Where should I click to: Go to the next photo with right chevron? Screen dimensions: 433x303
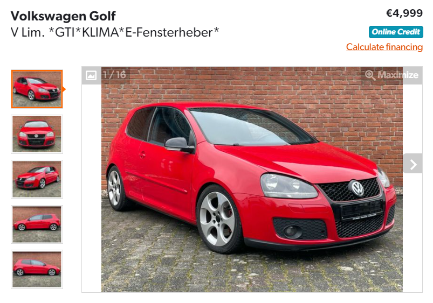tap(413, 164)
